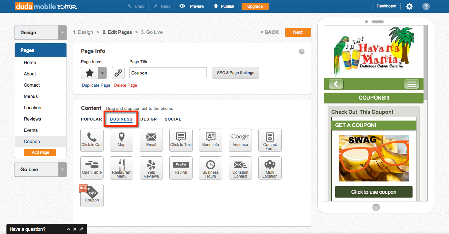This screenshot has height=234, width=449.
Task: Click the Add Page button
Action: click(x=40, y=152)
